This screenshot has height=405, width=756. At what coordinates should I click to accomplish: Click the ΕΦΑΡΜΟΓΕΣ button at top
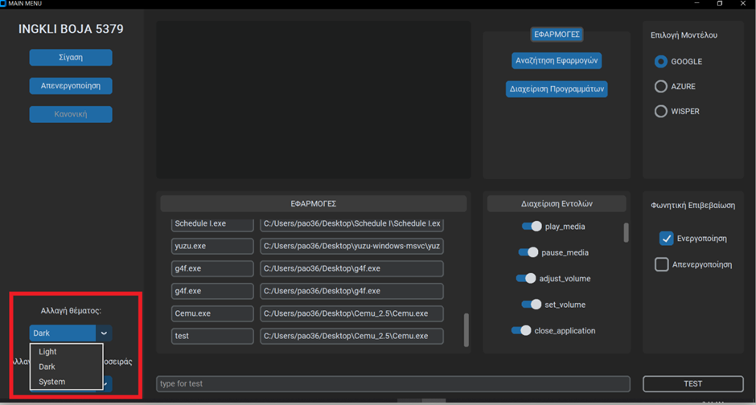557,35
